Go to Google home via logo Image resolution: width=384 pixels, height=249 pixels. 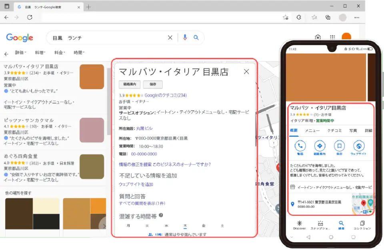pyautogui.click(x=20, y=38)
